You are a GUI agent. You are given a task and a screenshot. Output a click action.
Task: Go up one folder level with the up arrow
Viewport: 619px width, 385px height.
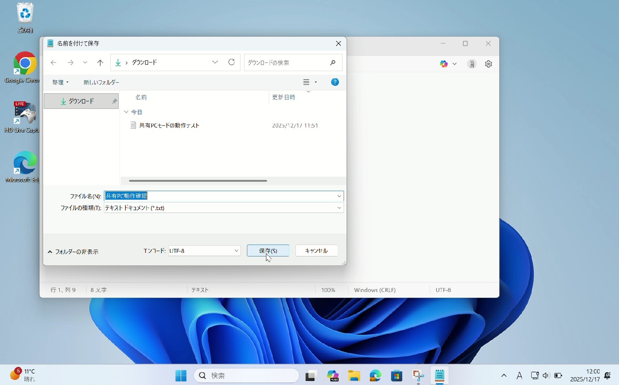pos(100,63)
